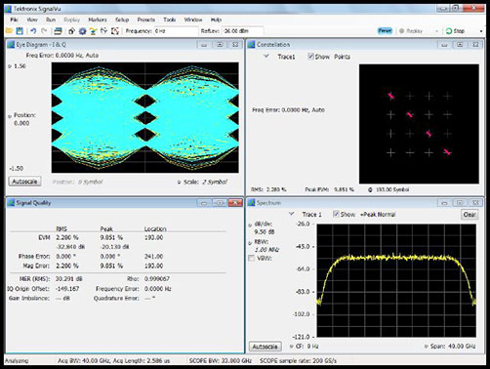Image resolution: width=490 pixels, height=369 pixels.
Task: Toggle Show checkbox in Spectrum panel
Action: coord(336,214)
